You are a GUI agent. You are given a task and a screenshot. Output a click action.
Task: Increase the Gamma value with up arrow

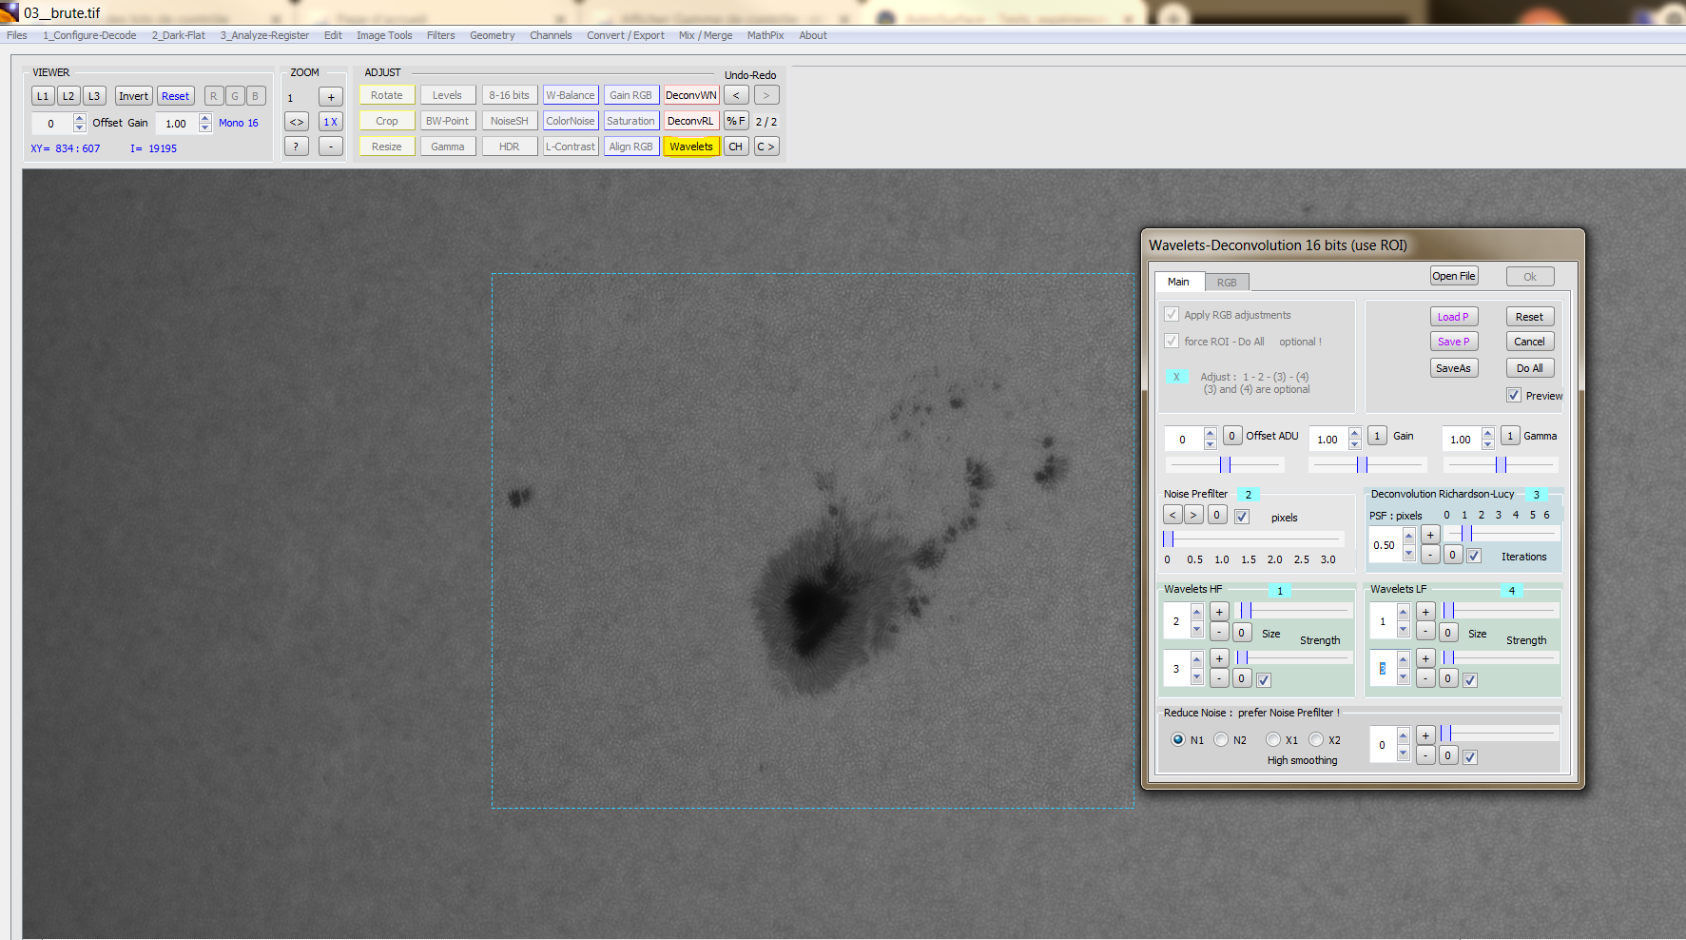(x=1487, y=433)
